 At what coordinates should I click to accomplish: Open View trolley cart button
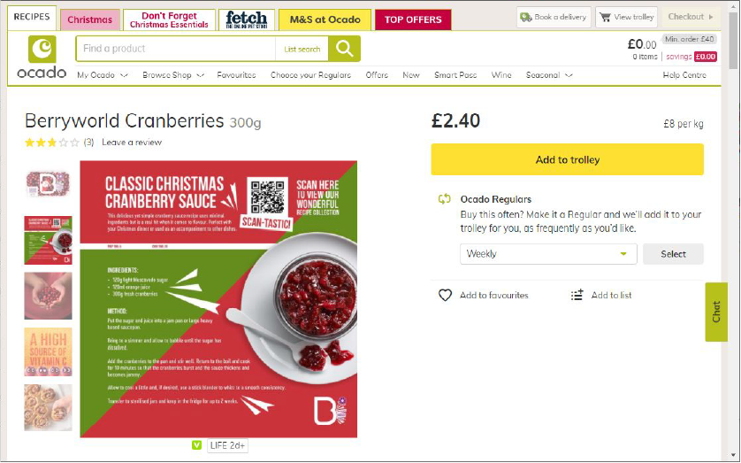pyautogui.click(x=627, y=17)
